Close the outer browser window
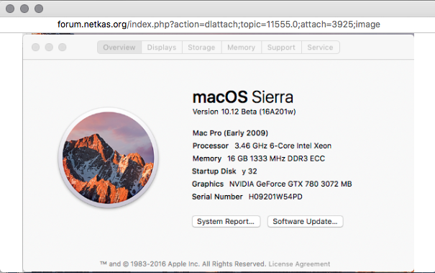This screenshot has width=435, height=273. 10,9
